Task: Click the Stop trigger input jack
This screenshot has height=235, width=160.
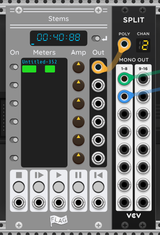Action: pyautogui.click(x=19, y=202)
